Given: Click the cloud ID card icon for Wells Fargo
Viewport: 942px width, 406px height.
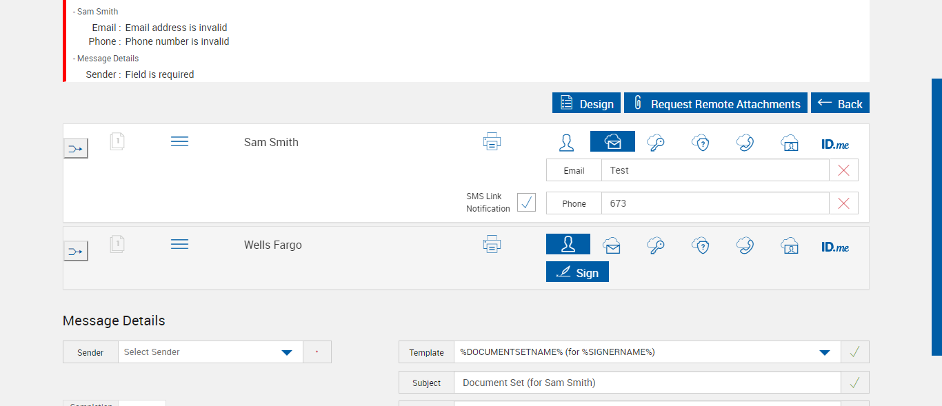Looking at the screenshot, I should (790, 245).
